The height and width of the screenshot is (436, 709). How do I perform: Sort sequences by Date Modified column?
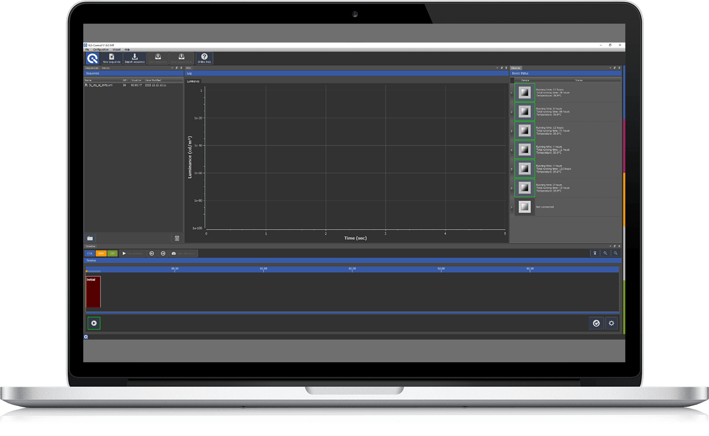(153, 80)
